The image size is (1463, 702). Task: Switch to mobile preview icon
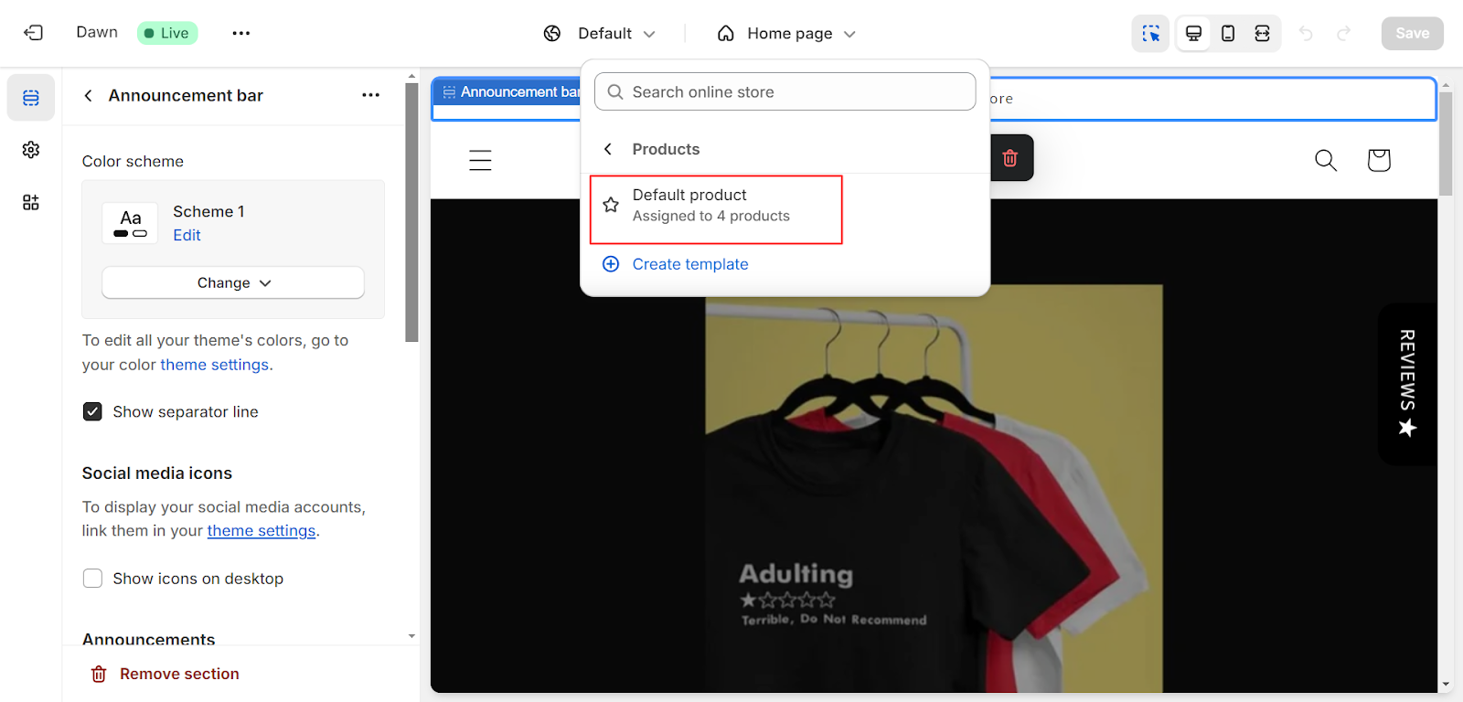click(1228, 34)
